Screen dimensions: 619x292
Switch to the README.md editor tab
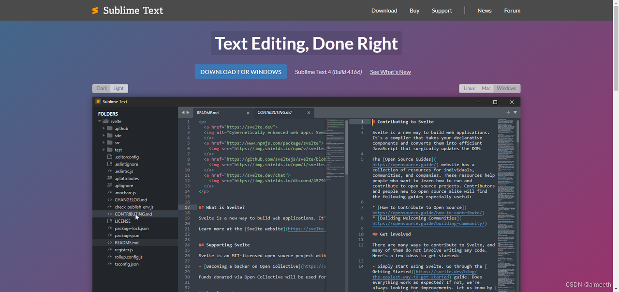coord(223,113)
